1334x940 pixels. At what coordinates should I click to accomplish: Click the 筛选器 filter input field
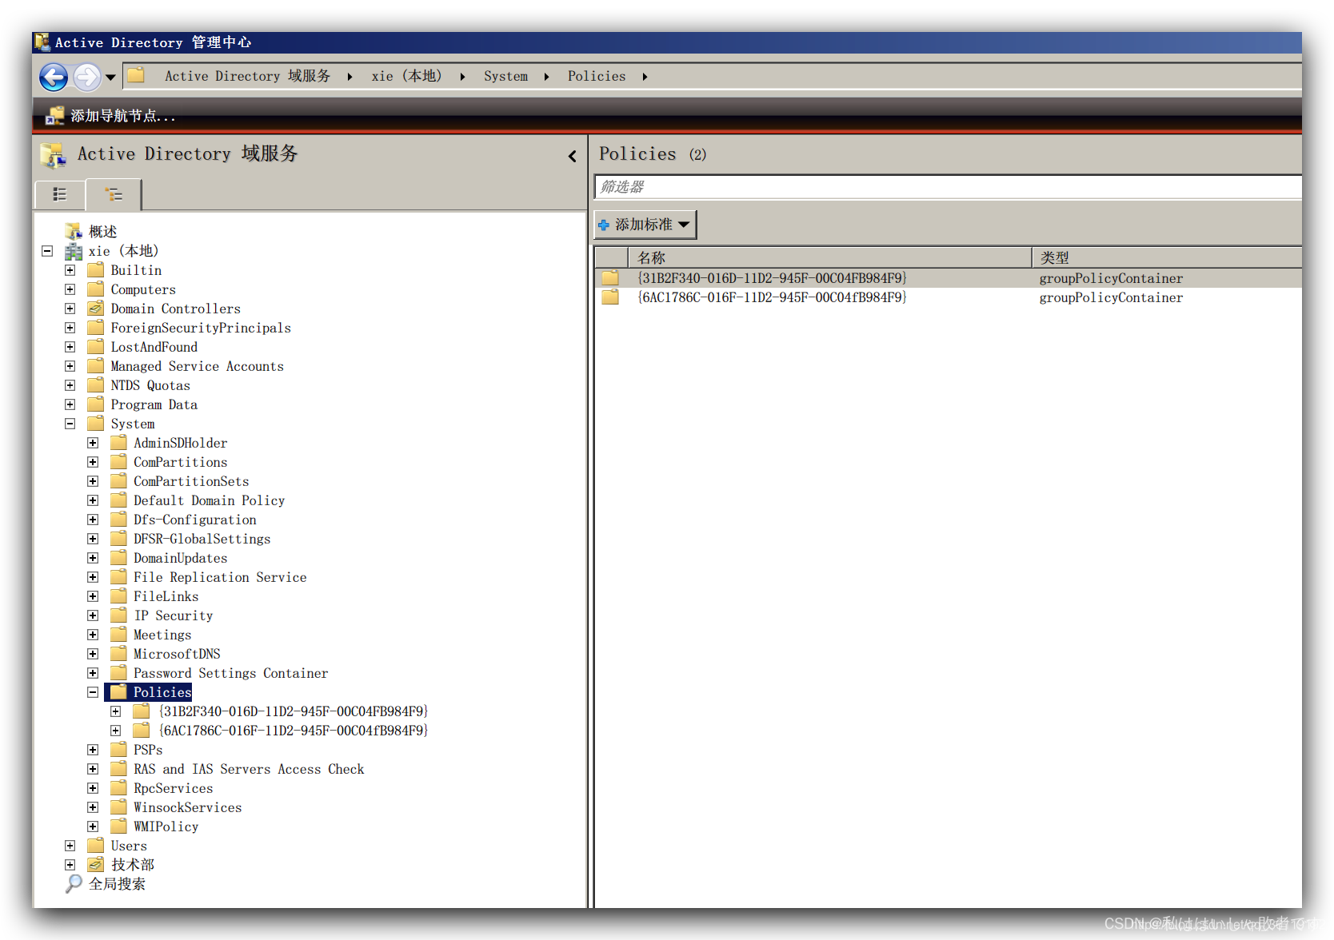click(949, 187)
